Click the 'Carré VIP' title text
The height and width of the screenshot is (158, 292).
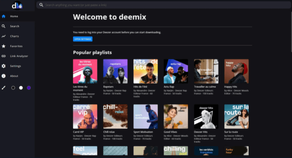click(x=78, y=132)
